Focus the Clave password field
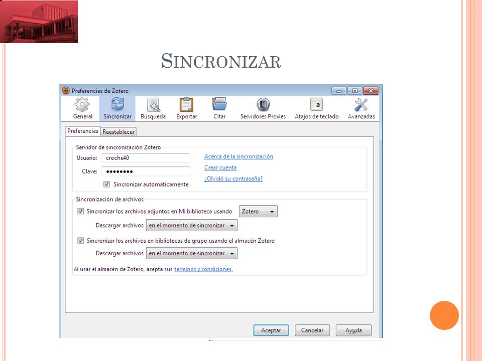482x361 pixels. tap(146, 171)
